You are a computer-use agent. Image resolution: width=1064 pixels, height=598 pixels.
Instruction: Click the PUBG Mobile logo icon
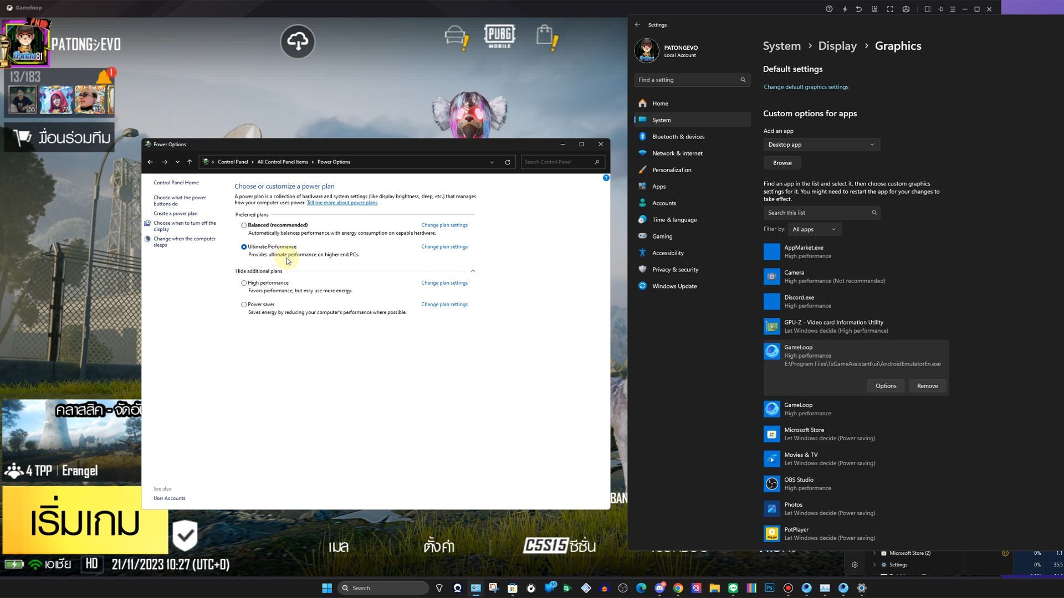(499, 36)
